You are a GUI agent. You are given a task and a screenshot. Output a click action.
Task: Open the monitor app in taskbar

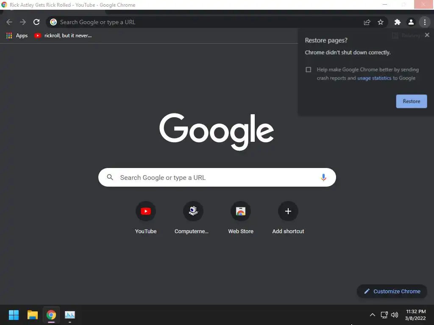(70, 315)
